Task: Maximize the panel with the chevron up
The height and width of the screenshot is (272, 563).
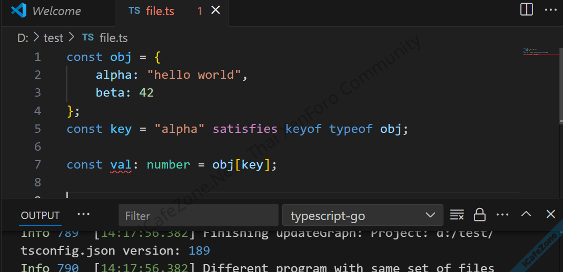Action: point(526,214)
